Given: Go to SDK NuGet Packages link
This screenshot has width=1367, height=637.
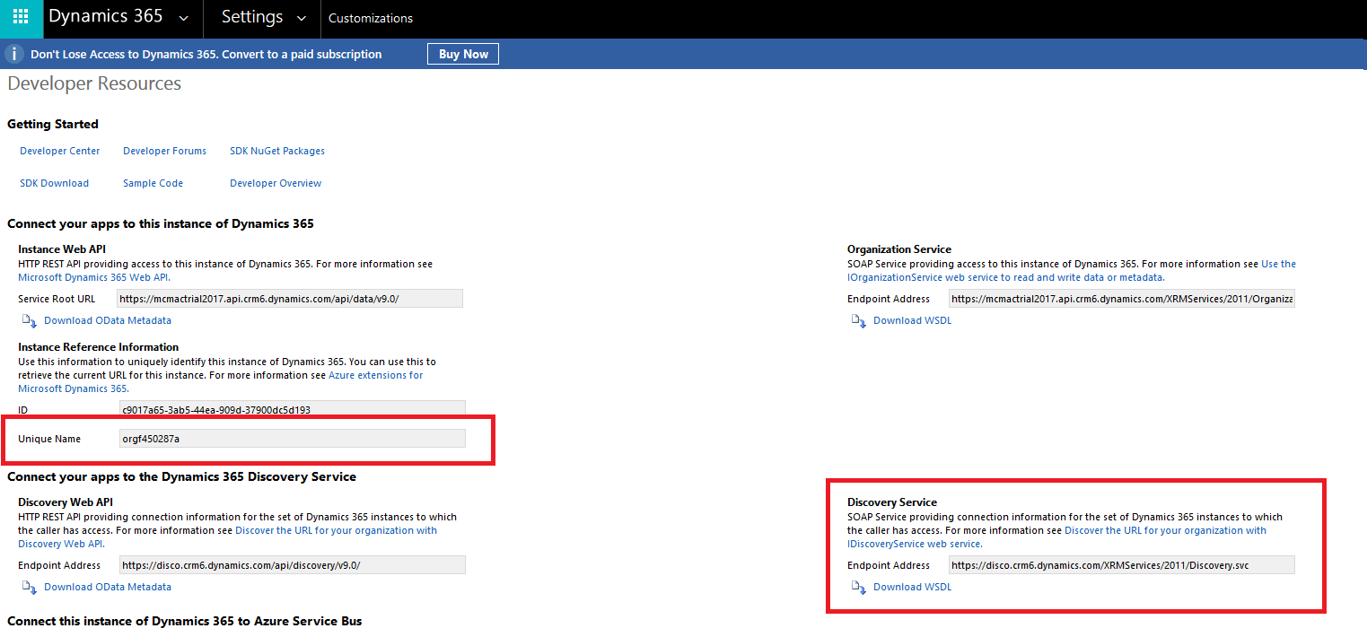Looking at the screenshot, I should (277, 151).
